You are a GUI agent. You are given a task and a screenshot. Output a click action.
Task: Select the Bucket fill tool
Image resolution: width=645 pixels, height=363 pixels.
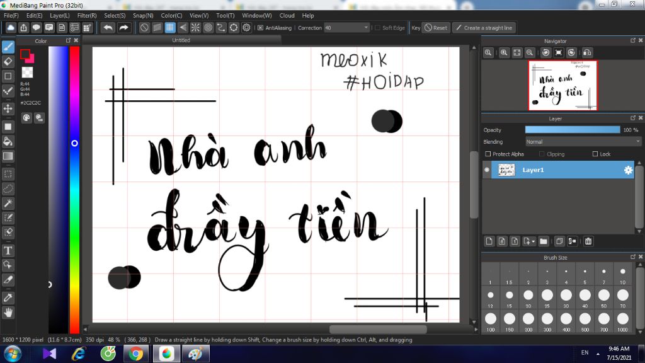point(8,141)
